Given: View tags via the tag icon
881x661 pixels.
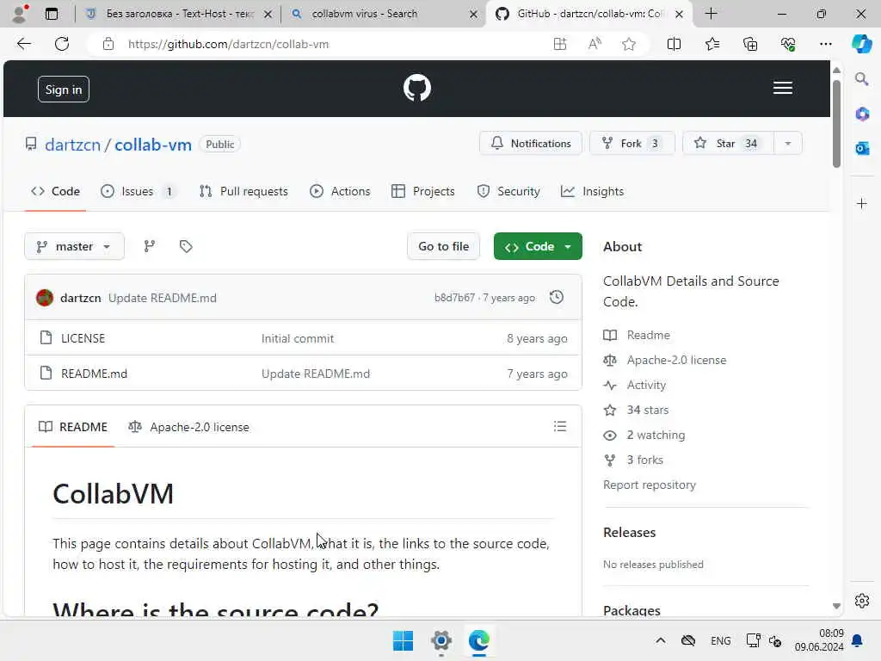Looking at the screenshot, I should click(x=186, y=246).
